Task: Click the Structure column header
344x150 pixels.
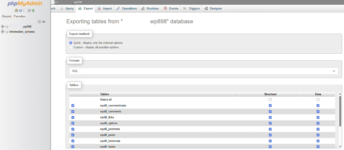Action: (270, 94)
